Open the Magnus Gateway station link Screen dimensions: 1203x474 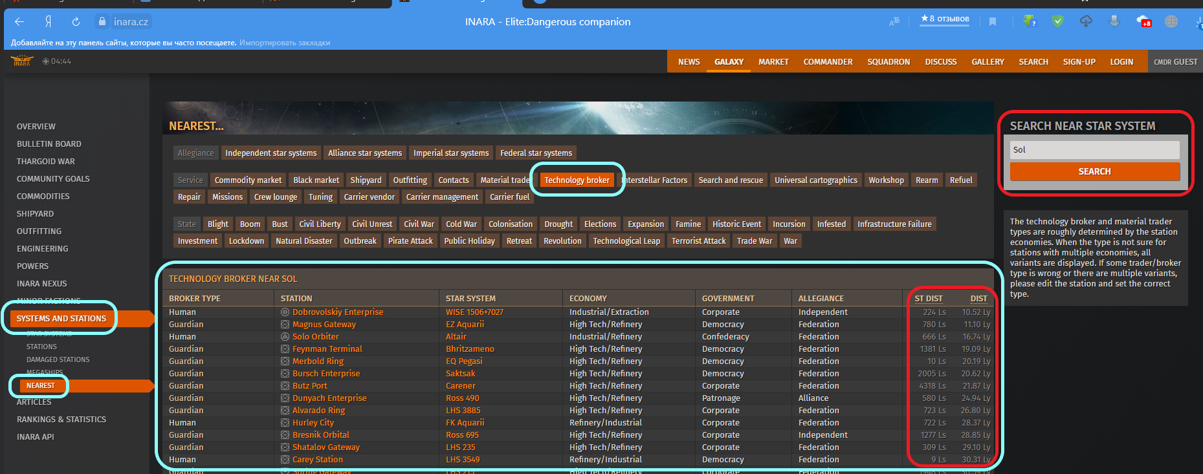pyautogui.click(x=324, y=325)
